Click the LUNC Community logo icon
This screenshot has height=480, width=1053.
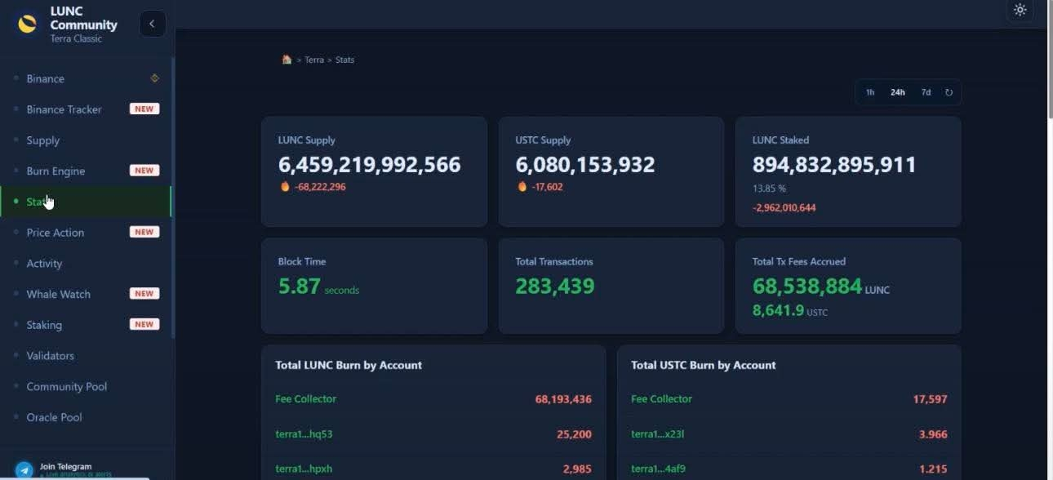point(28,24)
